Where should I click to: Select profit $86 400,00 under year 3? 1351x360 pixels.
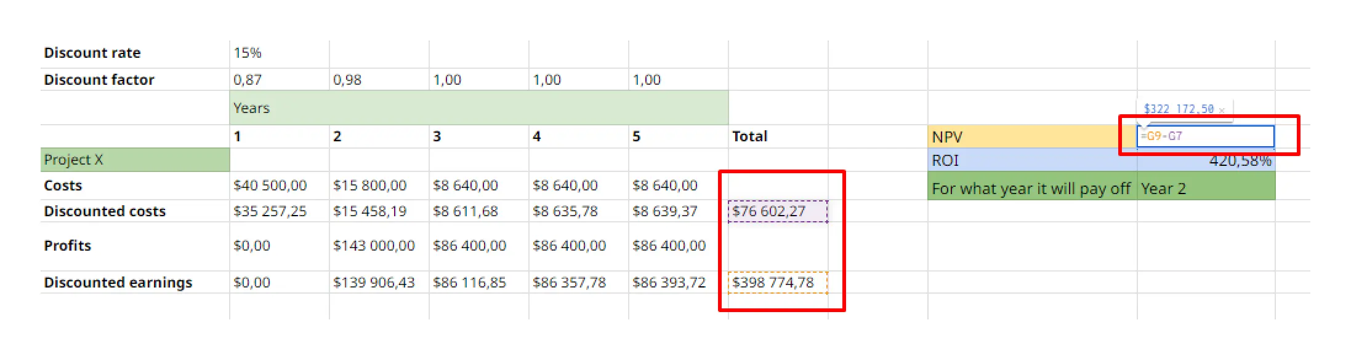click(479, 246)
